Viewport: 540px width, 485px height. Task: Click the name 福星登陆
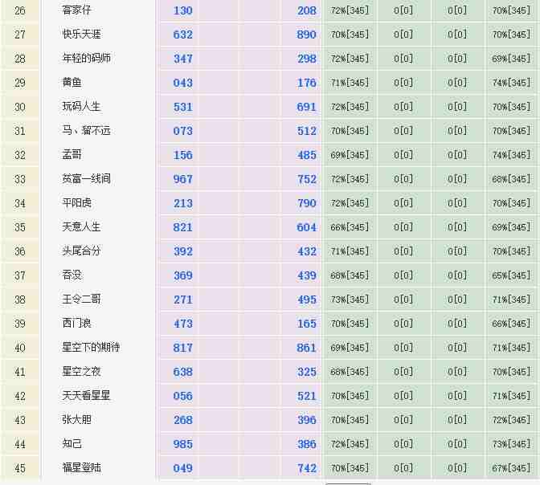tap(81, 468)
